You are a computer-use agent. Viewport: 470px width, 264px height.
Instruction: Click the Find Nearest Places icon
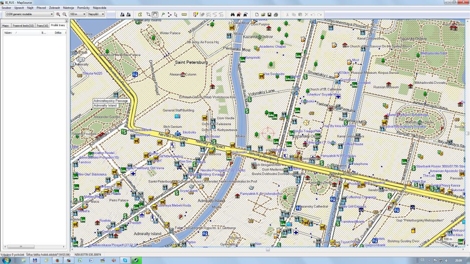[x=239, y=14]
